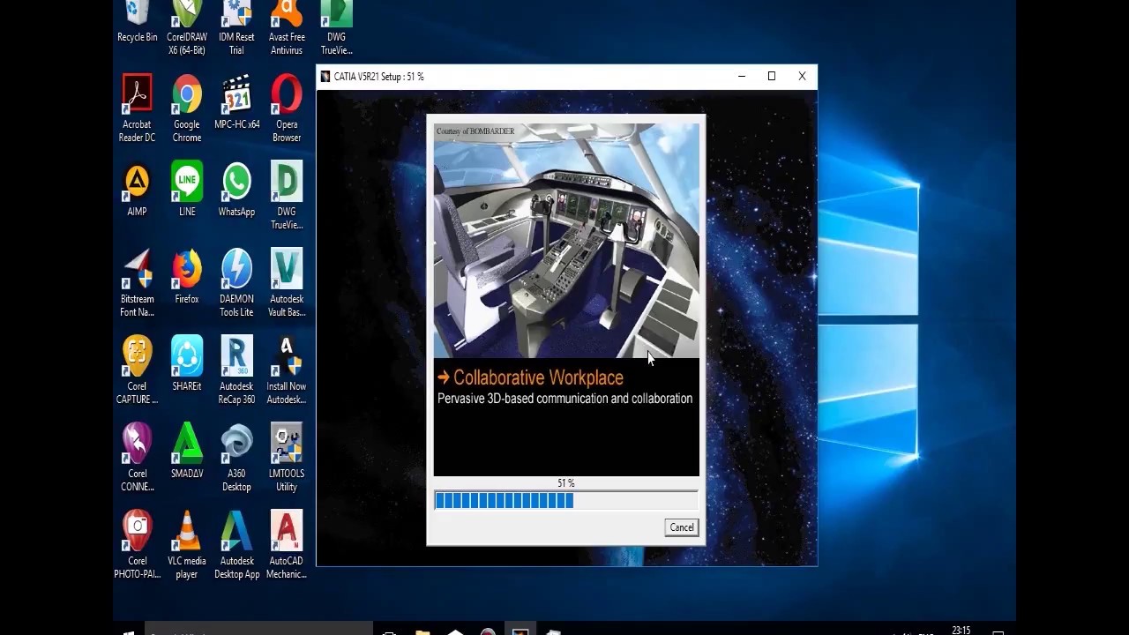Click the Collaborative Workplace heading text
This screenshot has width=1129, height=635.
[538, 377]
